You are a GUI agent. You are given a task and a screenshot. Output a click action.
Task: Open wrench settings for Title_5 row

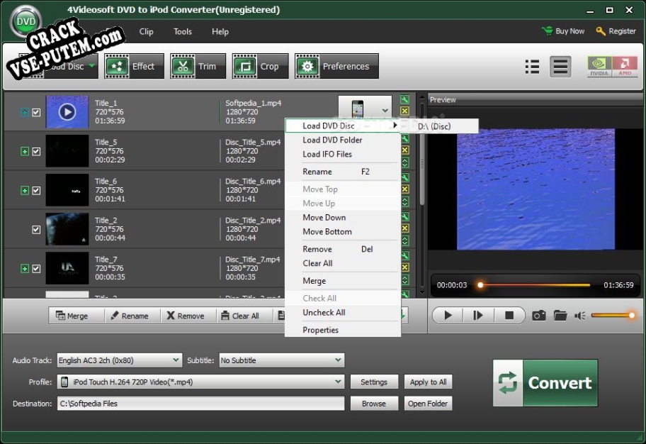pos(405,138)
